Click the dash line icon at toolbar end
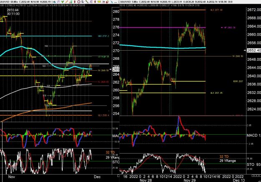This screenshot has height=182, width=261. [x=116, y=3]
